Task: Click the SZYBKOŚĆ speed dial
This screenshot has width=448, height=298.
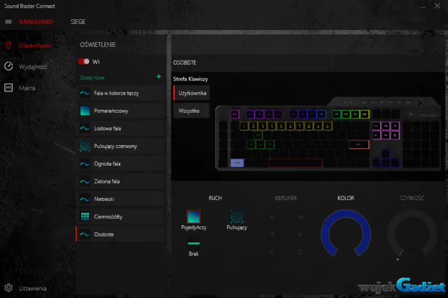Action: [x=412, y=233]
